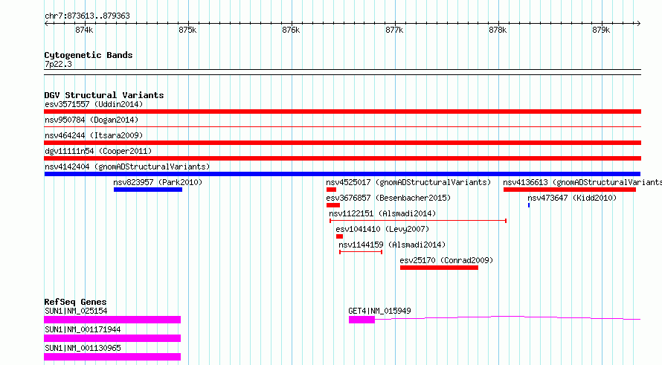
Task: Select the small red block under nsv4525017
Action: tap(331, 190)
